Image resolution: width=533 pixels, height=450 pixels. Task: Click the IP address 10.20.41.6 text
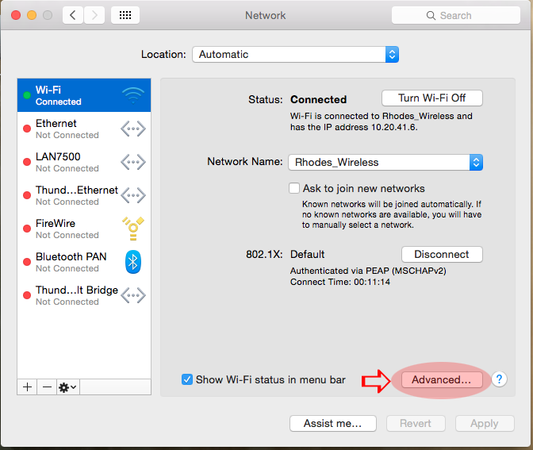pos(394,127)
